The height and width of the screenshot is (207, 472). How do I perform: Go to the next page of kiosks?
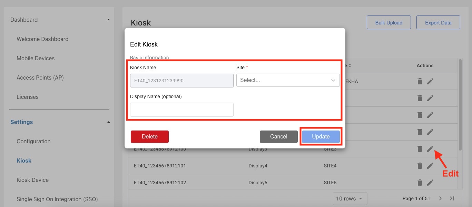coord(440,198)
